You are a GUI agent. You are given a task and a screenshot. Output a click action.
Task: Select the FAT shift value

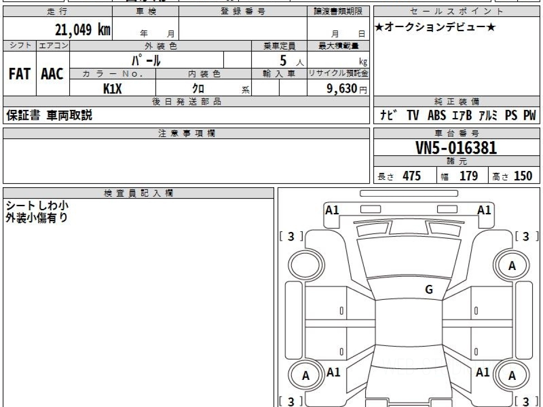(x=19, y=74)
